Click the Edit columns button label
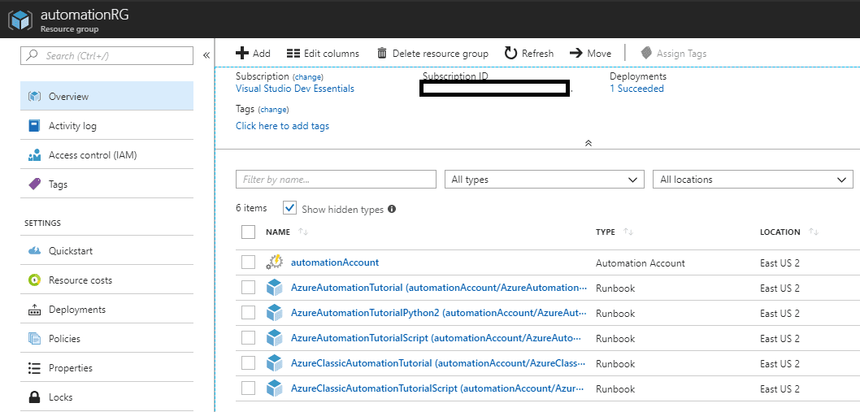 click(332, 53)
